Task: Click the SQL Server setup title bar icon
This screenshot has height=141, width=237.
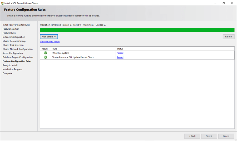Action: (2, 3)
